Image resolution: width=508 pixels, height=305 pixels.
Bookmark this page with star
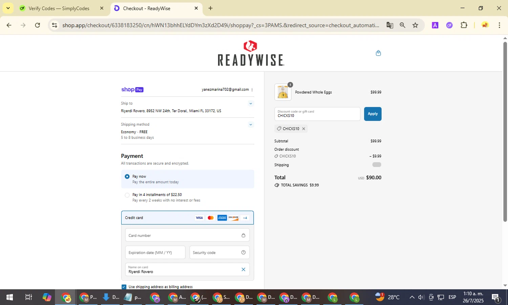click(x=415, y=25)
